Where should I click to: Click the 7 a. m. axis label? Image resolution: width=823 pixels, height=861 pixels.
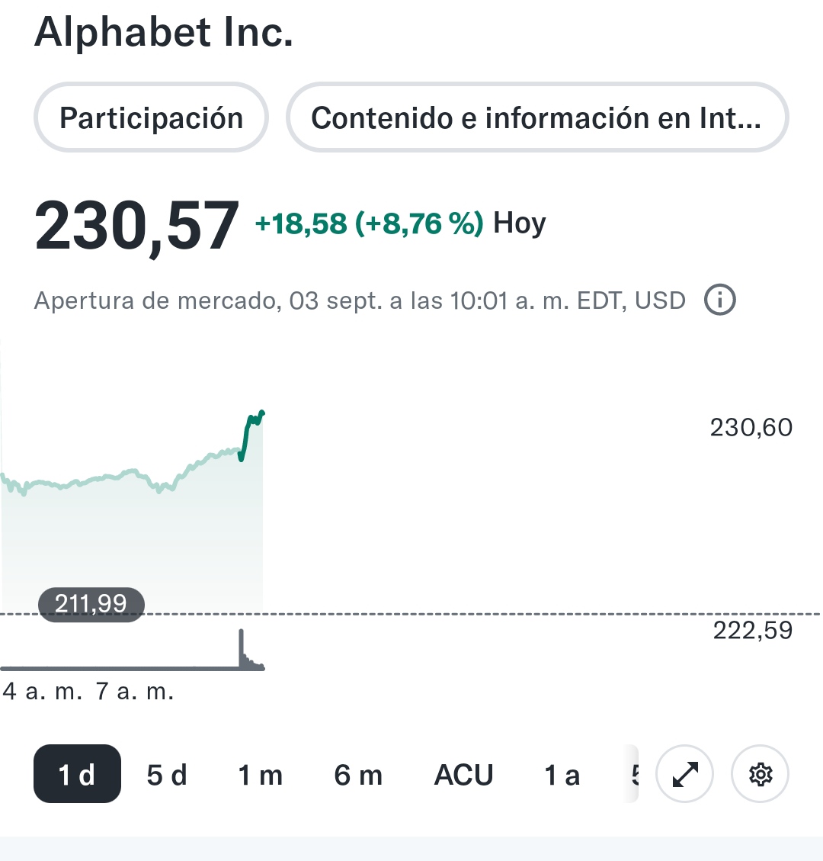135,692
